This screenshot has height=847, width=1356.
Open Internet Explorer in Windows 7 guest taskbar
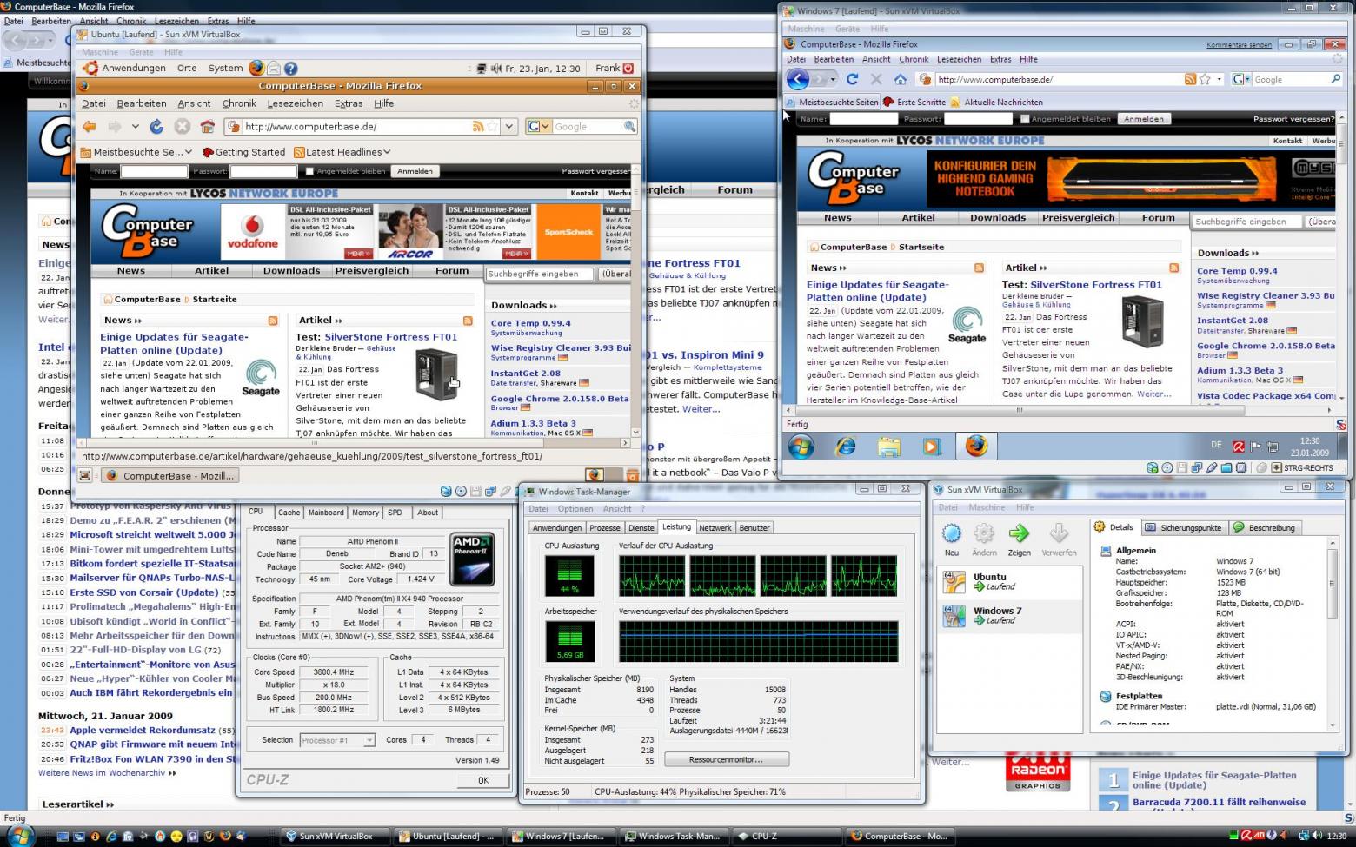[x=845, y=447]
